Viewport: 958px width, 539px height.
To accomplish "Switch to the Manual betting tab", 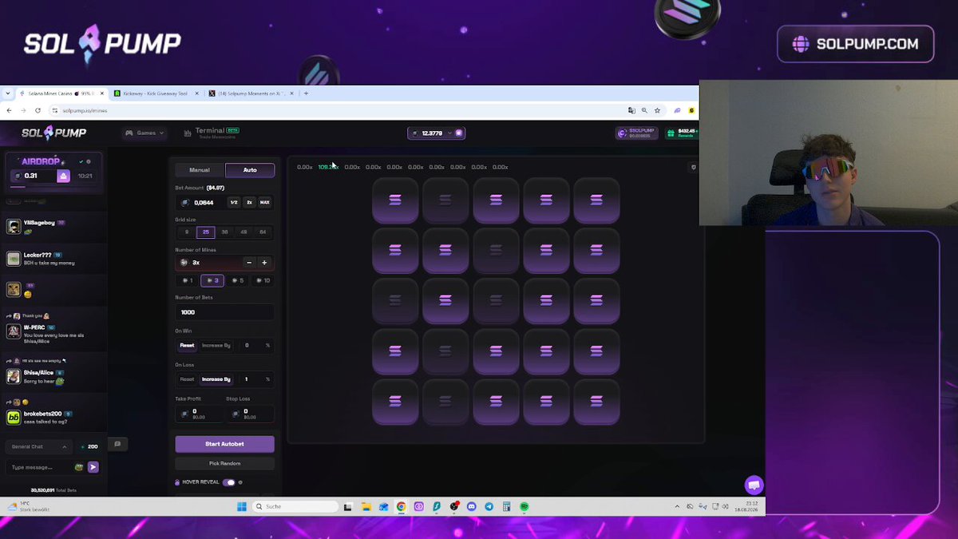I will click(200, 170).
